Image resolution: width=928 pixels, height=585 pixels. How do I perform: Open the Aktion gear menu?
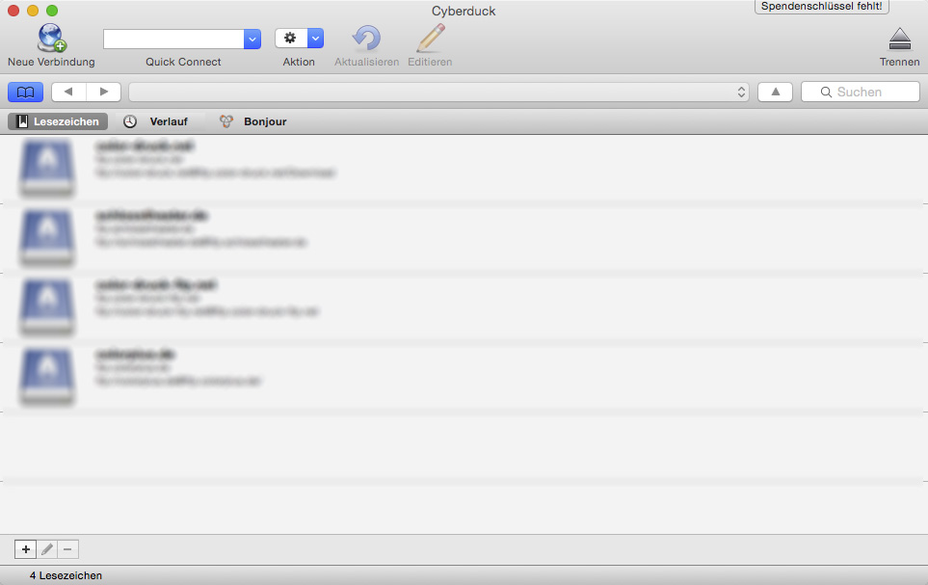pyautogui.click(x=299, y=39)
